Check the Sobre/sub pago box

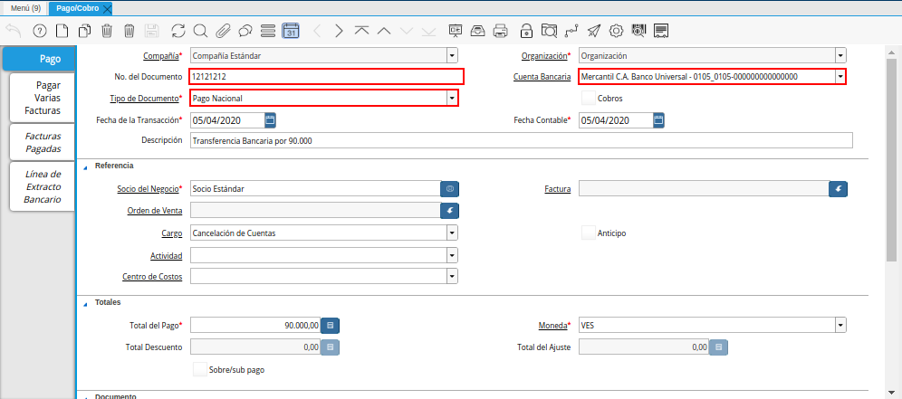pyautogui.click(x=200, y=369)
